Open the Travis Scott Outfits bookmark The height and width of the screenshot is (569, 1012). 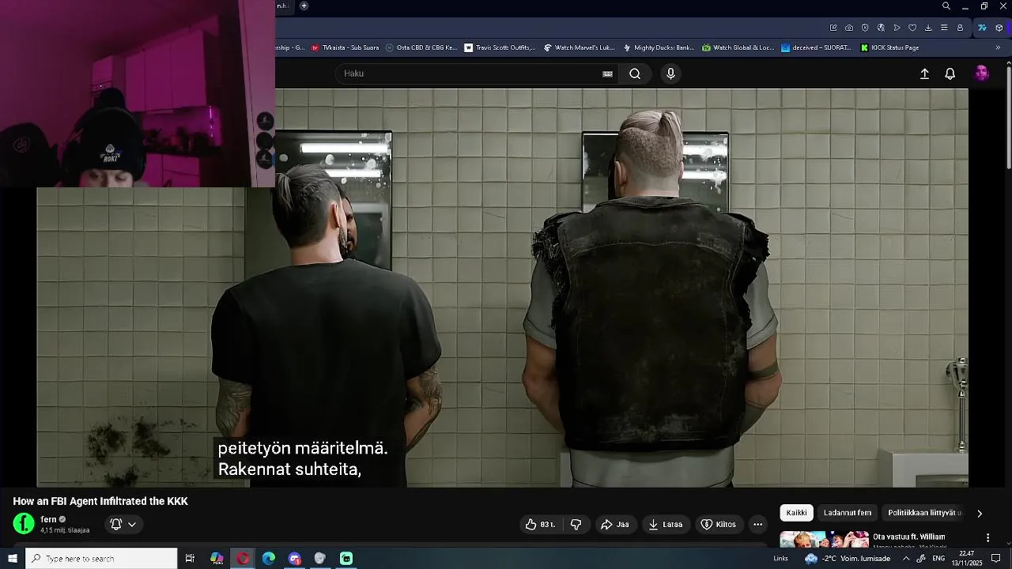(500, 47)
